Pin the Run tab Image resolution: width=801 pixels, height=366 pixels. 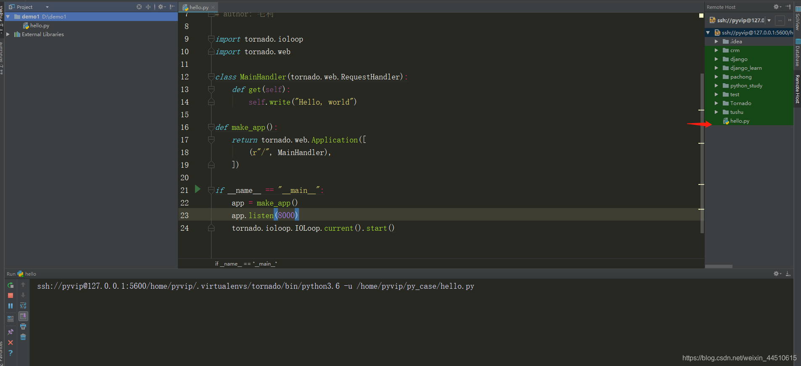11,332
